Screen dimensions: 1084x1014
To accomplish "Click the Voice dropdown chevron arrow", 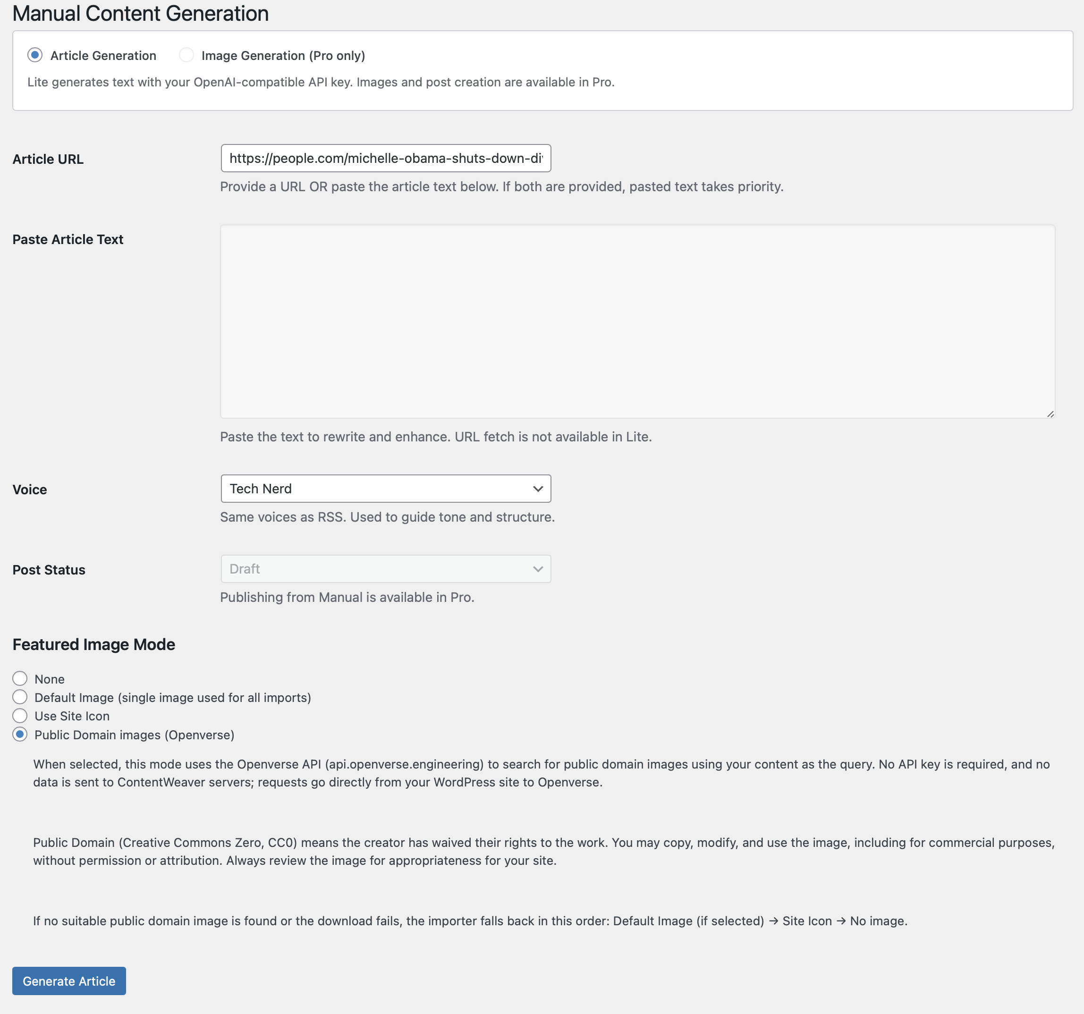I will tap(538, 489).
